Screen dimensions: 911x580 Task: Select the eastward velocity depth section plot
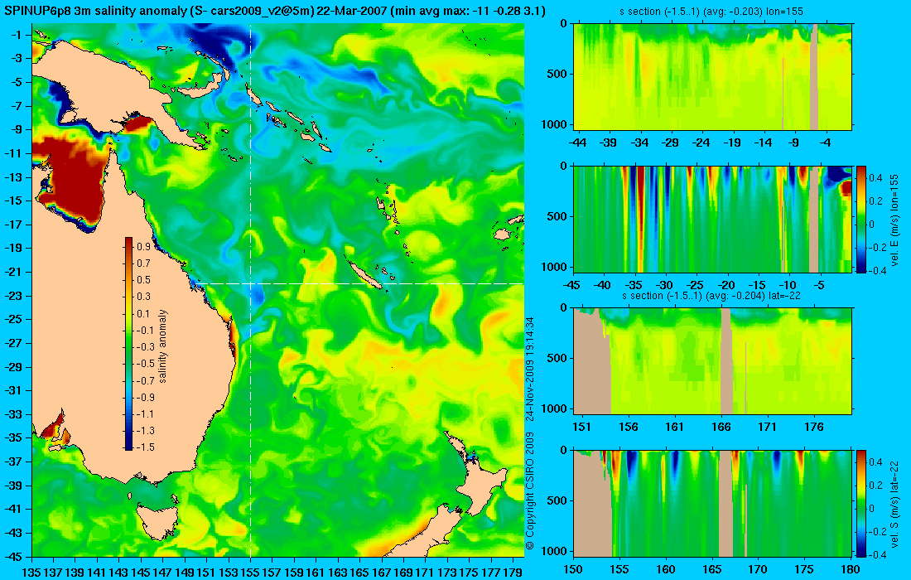coord(713,219)
